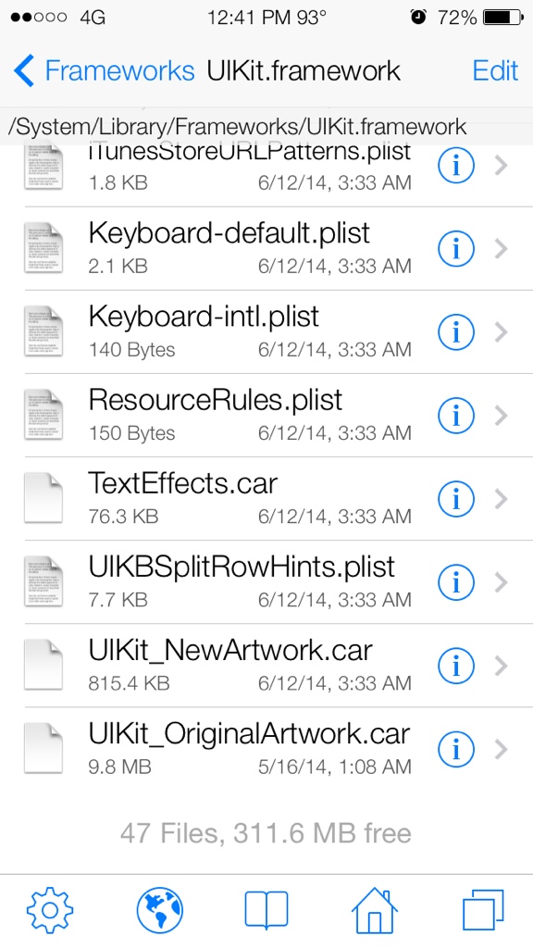Screen dimensions: 533x948
Task: Open the bookmarks book icon
Action: coord(266,910)
